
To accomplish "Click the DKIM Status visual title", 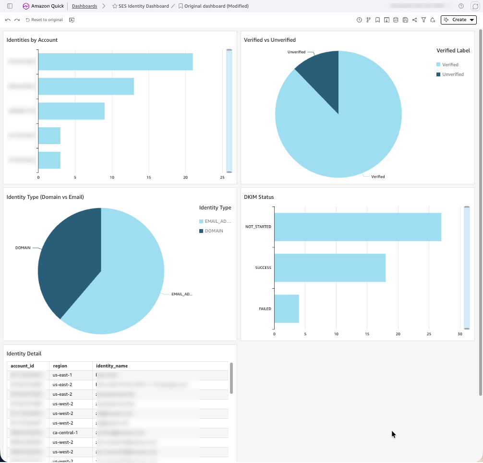I will pyautogui.click(x=259, y=197).
